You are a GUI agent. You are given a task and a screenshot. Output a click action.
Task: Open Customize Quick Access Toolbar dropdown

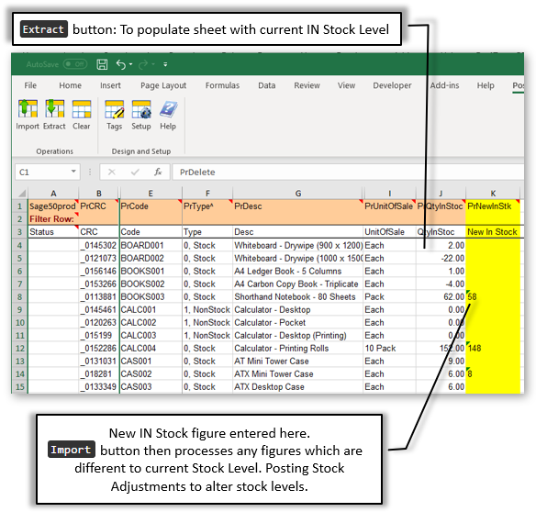tap(165, 64)
